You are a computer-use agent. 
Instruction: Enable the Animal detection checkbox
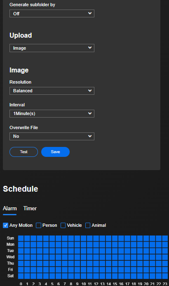pos(88,226)
